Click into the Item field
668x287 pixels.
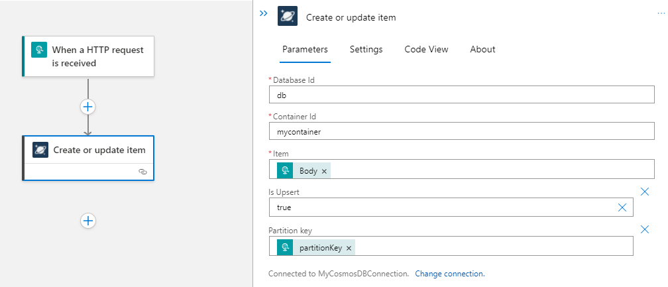point(462,169)
